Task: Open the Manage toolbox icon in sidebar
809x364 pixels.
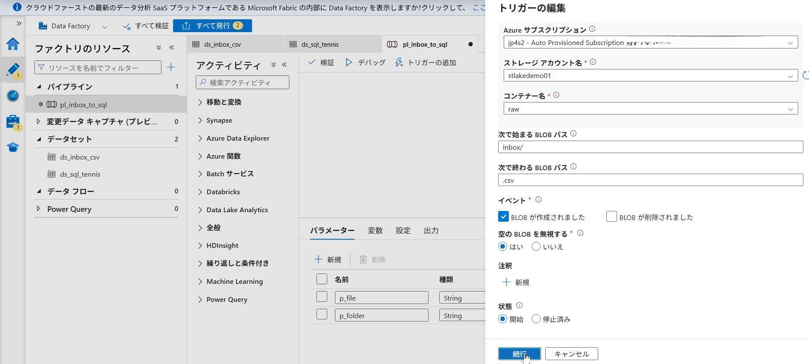Action: [x=13, y=122]
